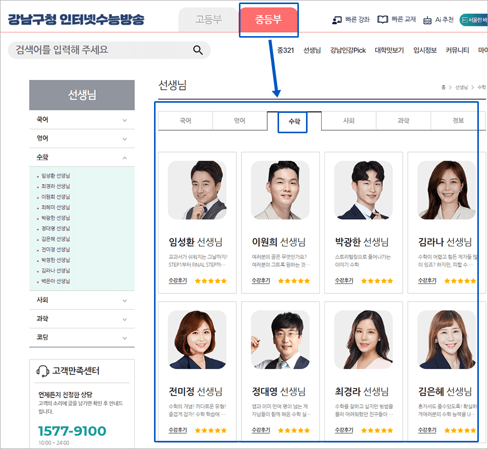Open 중321 menu item
The width and height of the screenshot is (488, 449).
(x=285, y=50)
